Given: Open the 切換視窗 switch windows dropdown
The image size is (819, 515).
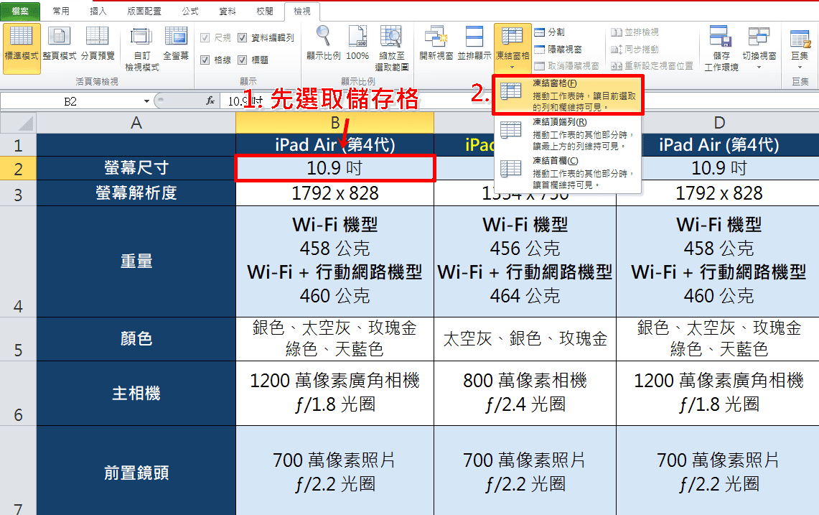Looking at the screenshot, I should [x=759, y=49].
